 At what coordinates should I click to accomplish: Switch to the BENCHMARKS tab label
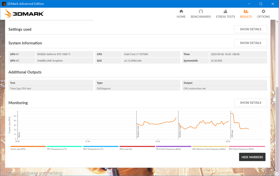[201, 17]
